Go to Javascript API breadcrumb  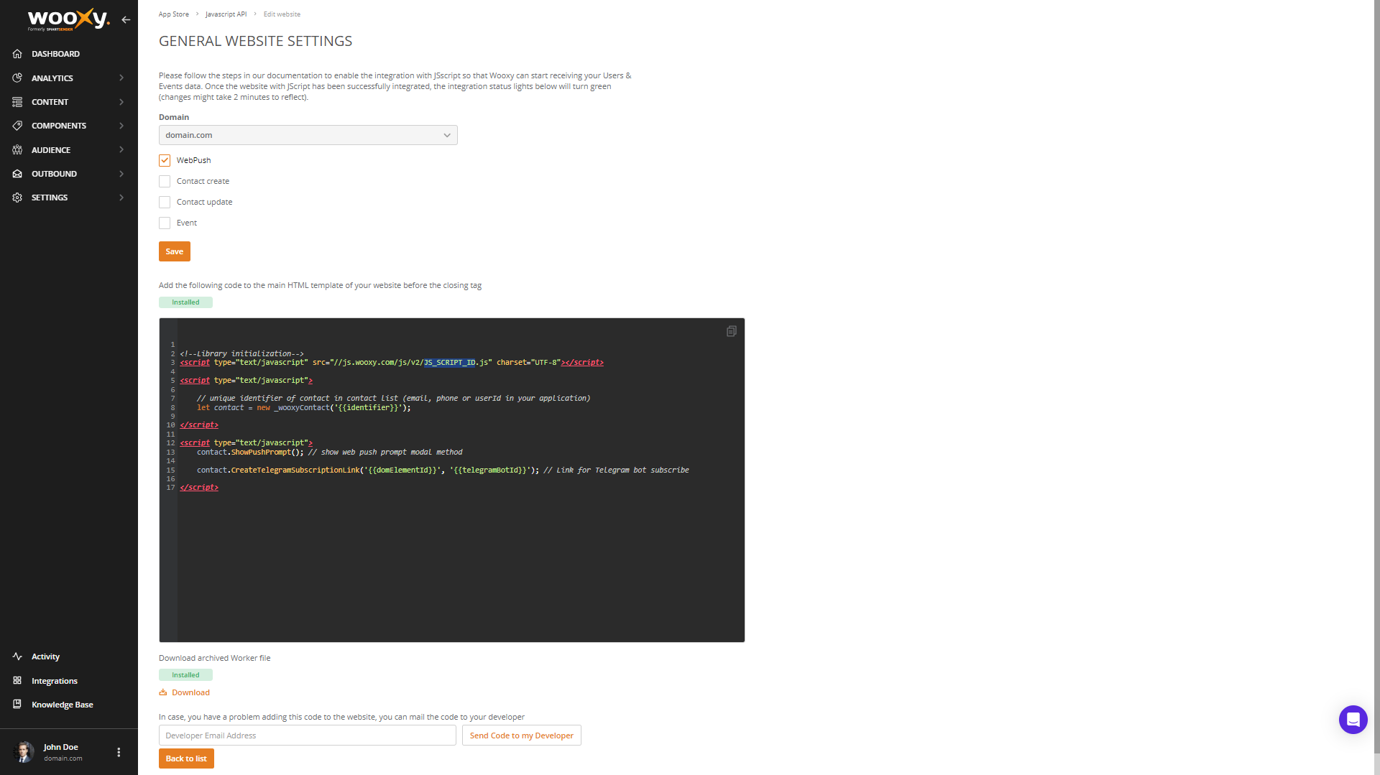click(x=226, y=14)
